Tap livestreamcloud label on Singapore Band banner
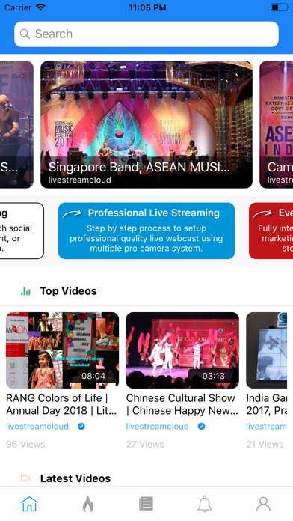This screenshot has width=293, height=521. 80,180
